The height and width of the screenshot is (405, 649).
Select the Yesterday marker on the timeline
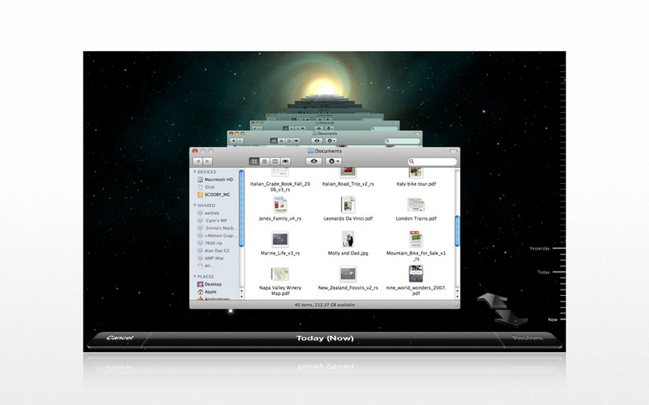coord(540,248)
